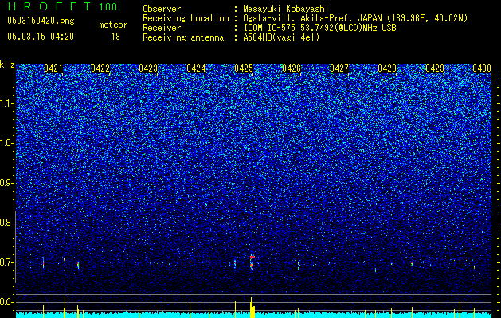501x318 pixels.
Task: Click the 0.7 frequency axis label
Action: click(x=6, y=262)
